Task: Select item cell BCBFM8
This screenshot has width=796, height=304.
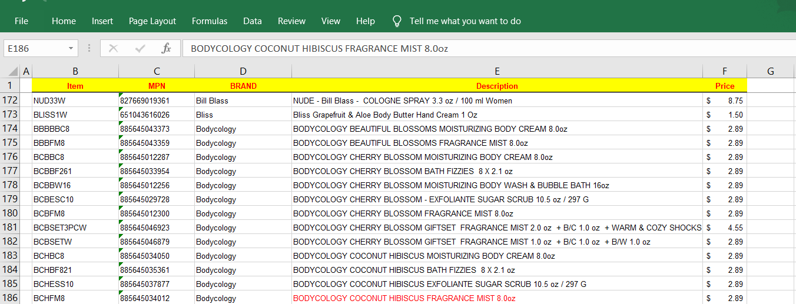Action: point(75,213)
